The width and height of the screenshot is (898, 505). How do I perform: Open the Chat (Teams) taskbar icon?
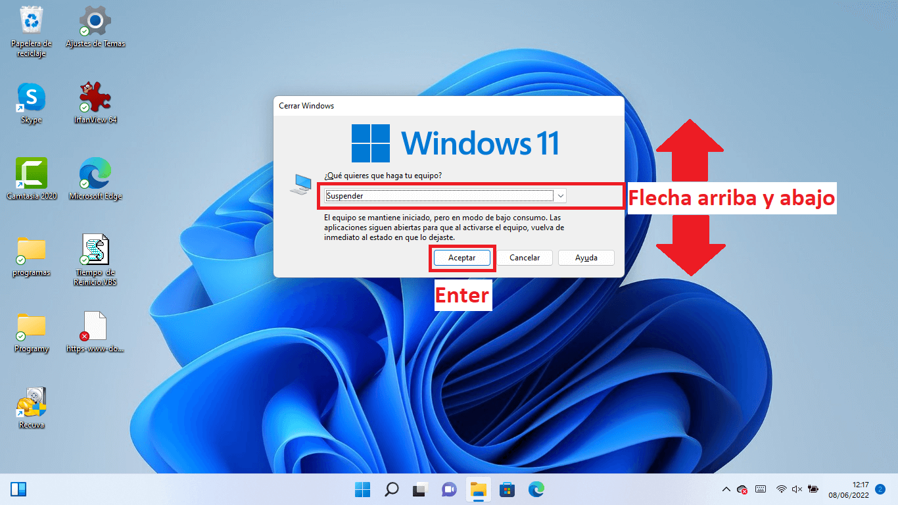click(x=449, y=489)
